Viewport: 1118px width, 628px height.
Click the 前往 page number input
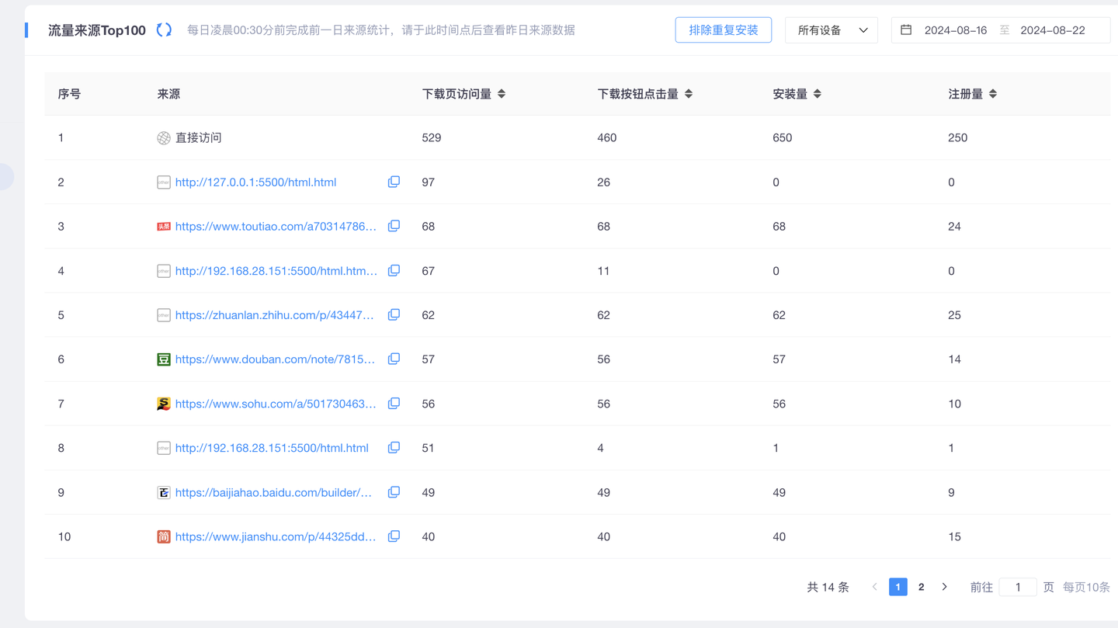(1018, 587)
